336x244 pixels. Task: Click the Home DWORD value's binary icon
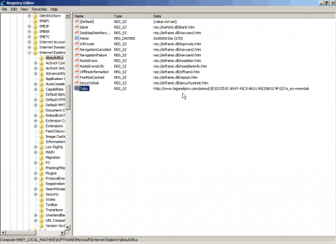(x=77, y=38)
